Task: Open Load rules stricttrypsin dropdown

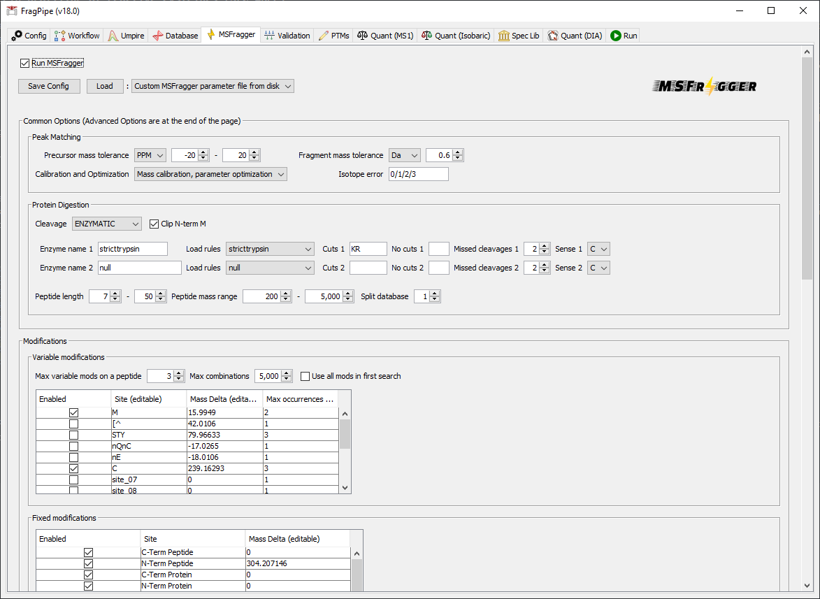Action: click(x=270, y=249)
